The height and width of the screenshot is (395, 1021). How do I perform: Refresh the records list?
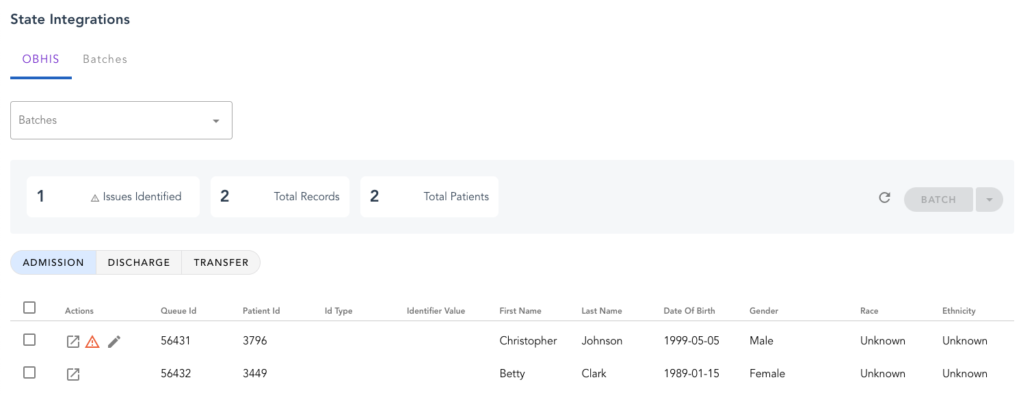pos(884,198)
